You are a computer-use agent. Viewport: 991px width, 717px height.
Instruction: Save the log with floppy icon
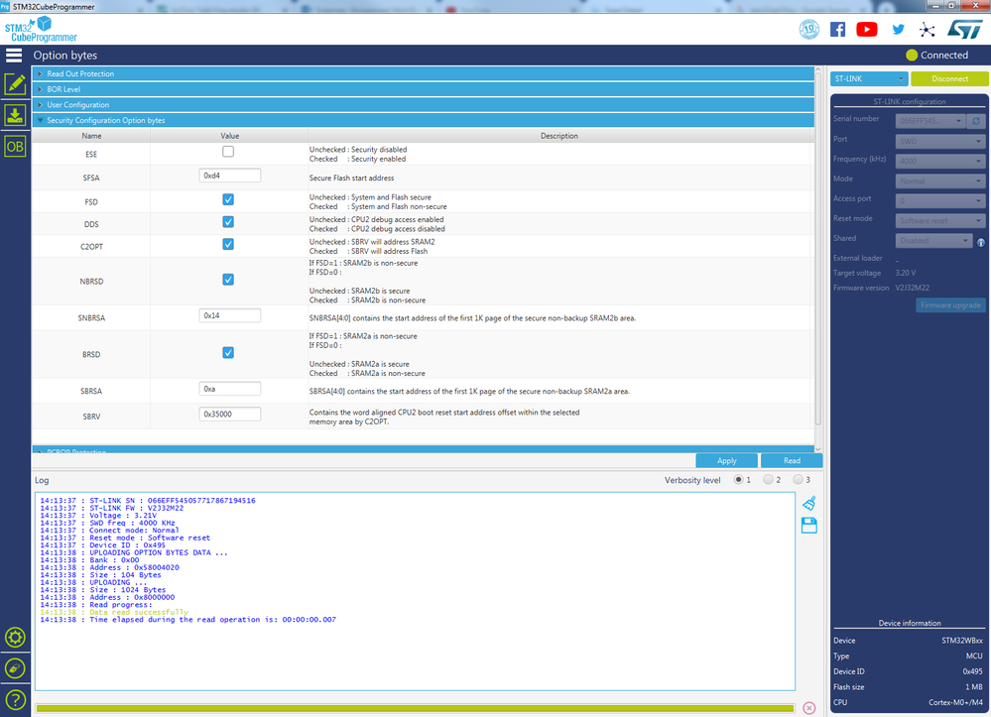pyautogui.click(x=809, y=526)
